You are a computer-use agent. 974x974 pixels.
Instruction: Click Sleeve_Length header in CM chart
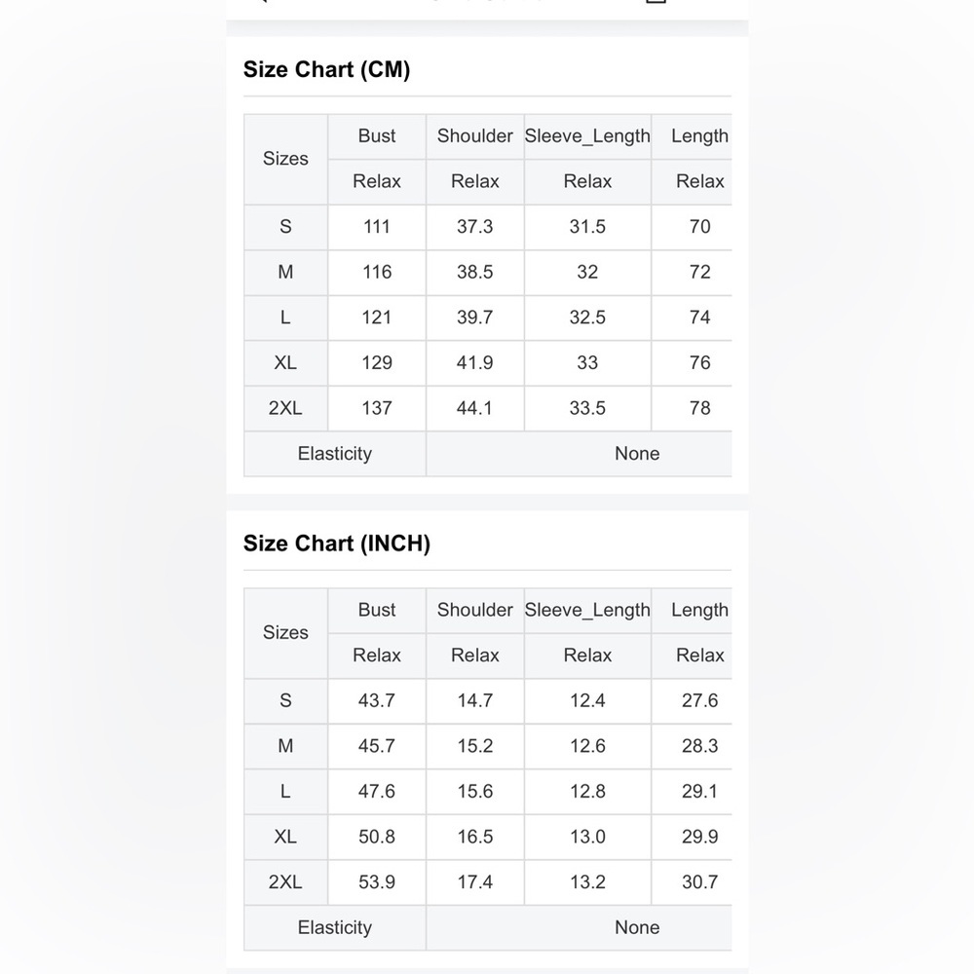click(587, 136)
